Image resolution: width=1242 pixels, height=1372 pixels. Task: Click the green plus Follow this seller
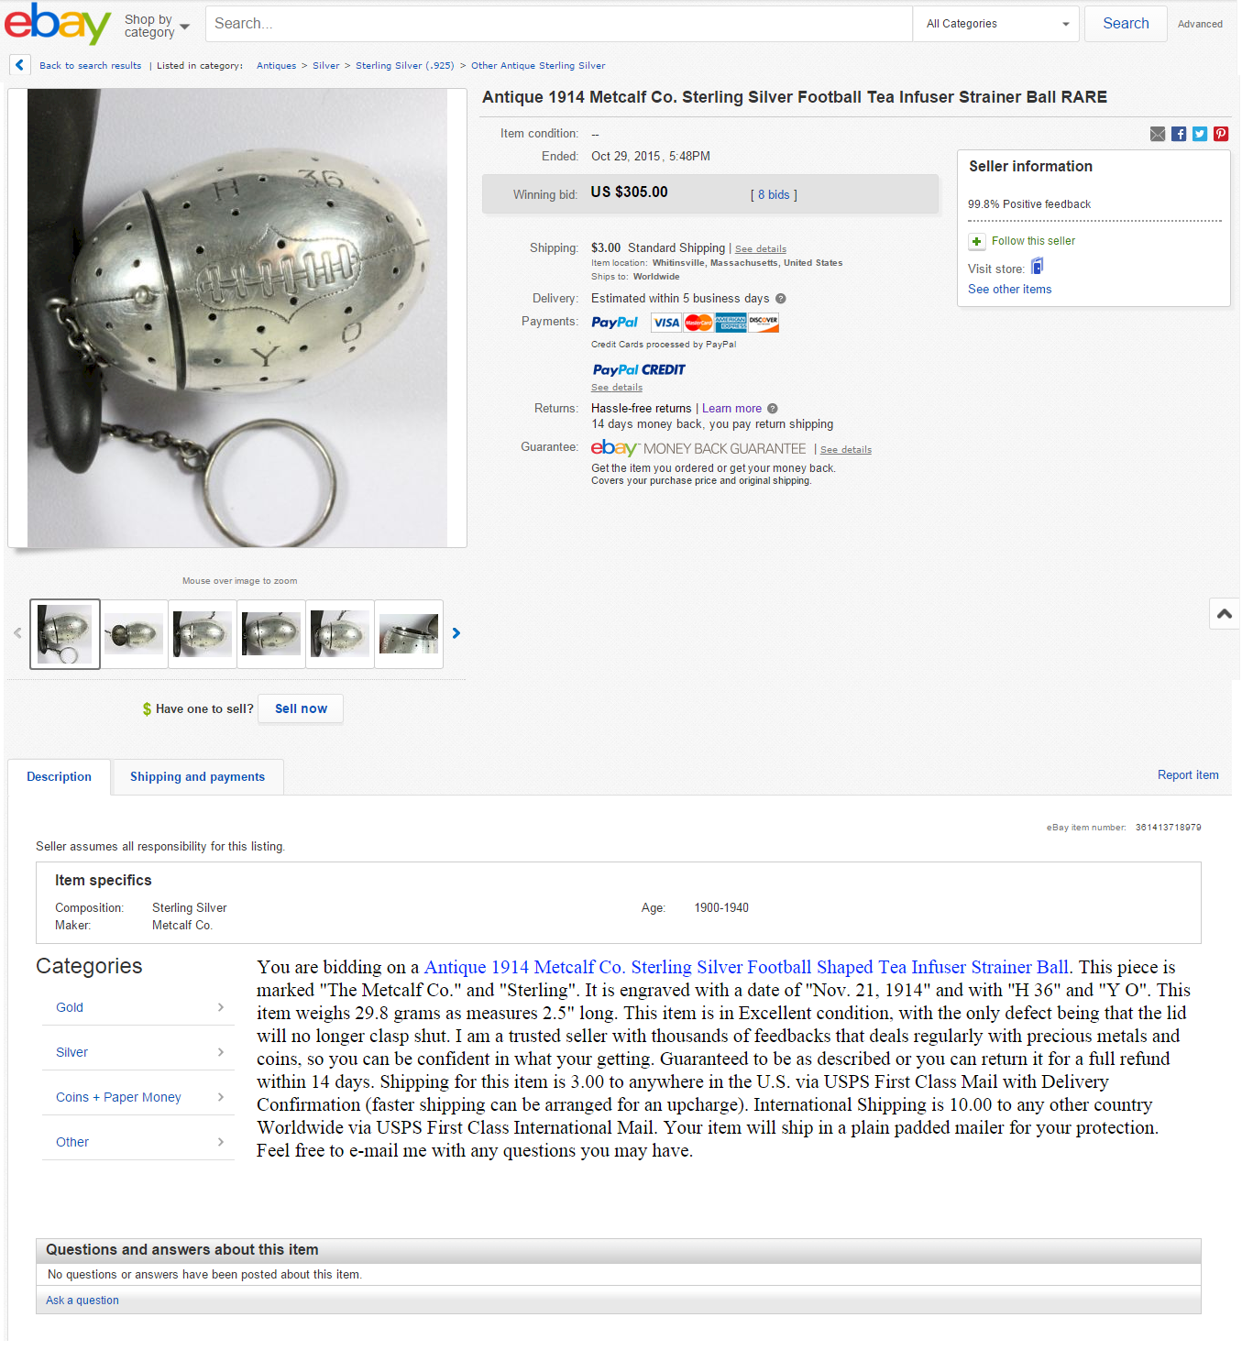pos(977,241)
